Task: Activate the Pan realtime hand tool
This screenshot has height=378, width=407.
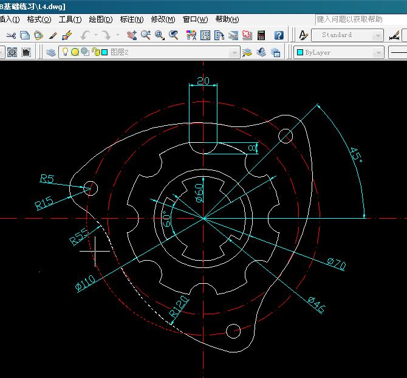Action: (132, 35)
